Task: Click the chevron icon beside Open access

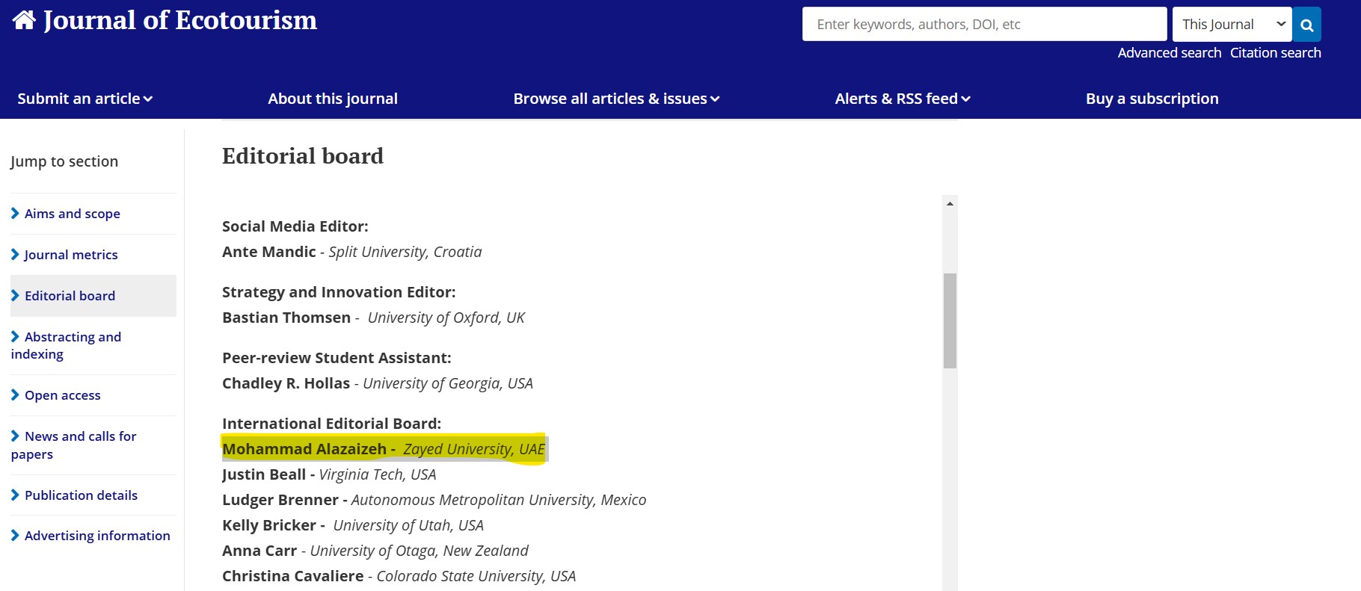Action: 15,395
